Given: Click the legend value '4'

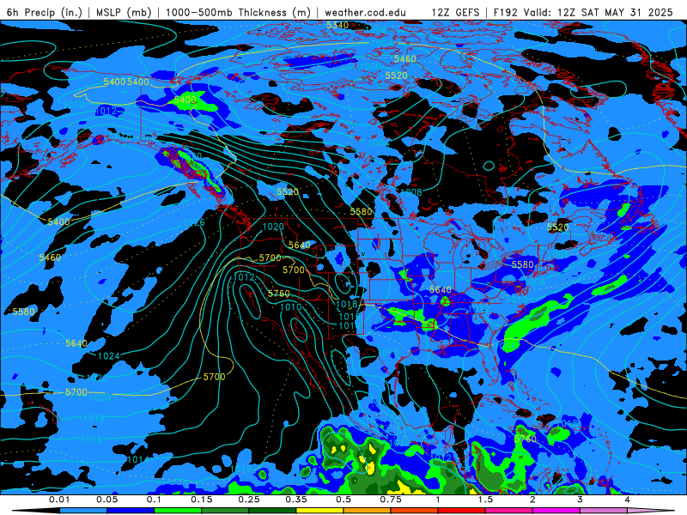Looking at the screenshot, I should 627,500.
